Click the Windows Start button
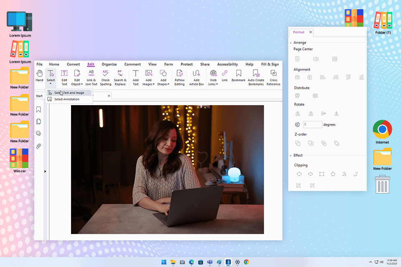This screenshot has height=267, width=401. click(164, 262)
